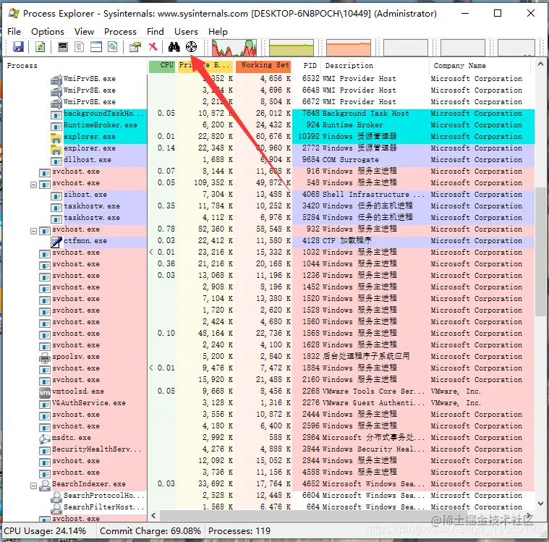
Task: Collapse the svchost.exe PID 932 tree
Action: (33, 231)
